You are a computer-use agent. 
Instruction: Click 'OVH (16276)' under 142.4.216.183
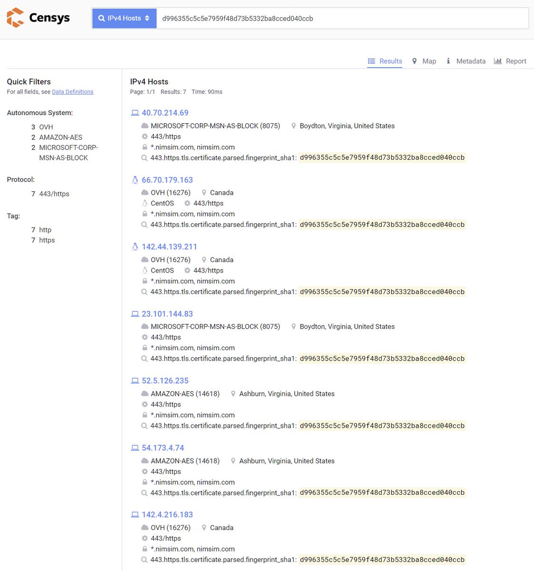click(x=171, y=528)
